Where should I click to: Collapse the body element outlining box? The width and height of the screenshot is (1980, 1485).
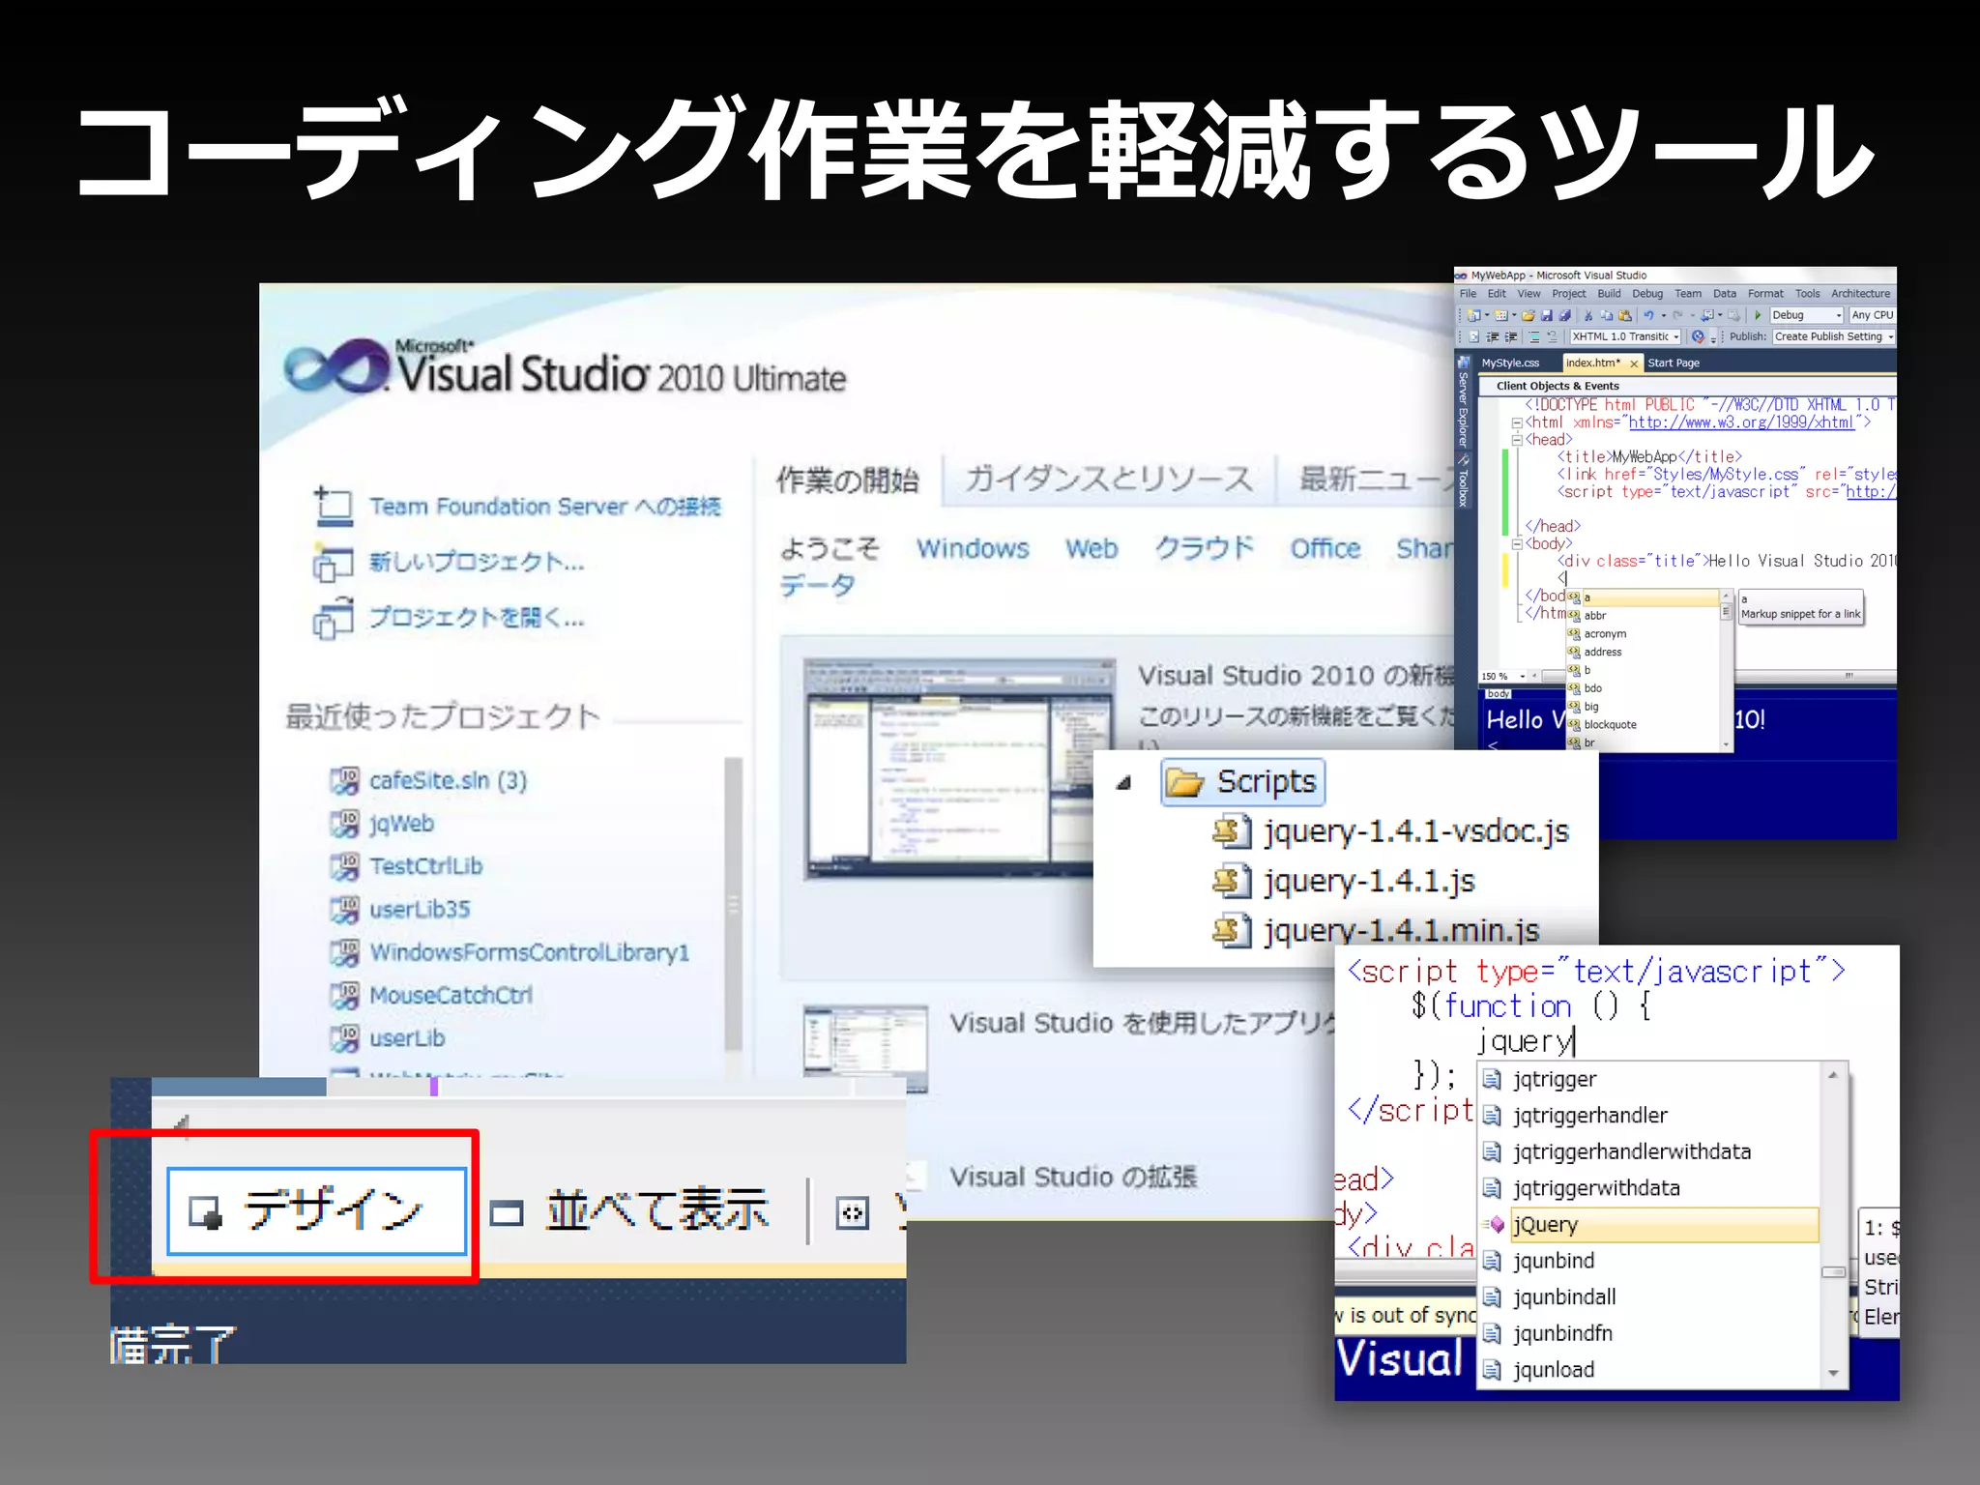[x=1517, y=544]
